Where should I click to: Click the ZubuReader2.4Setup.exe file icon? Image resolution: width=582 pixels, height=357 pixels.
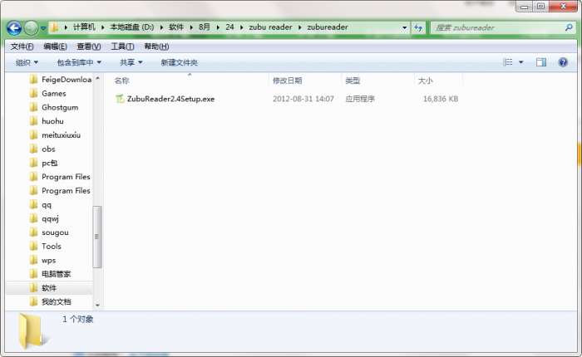(120, 99)
